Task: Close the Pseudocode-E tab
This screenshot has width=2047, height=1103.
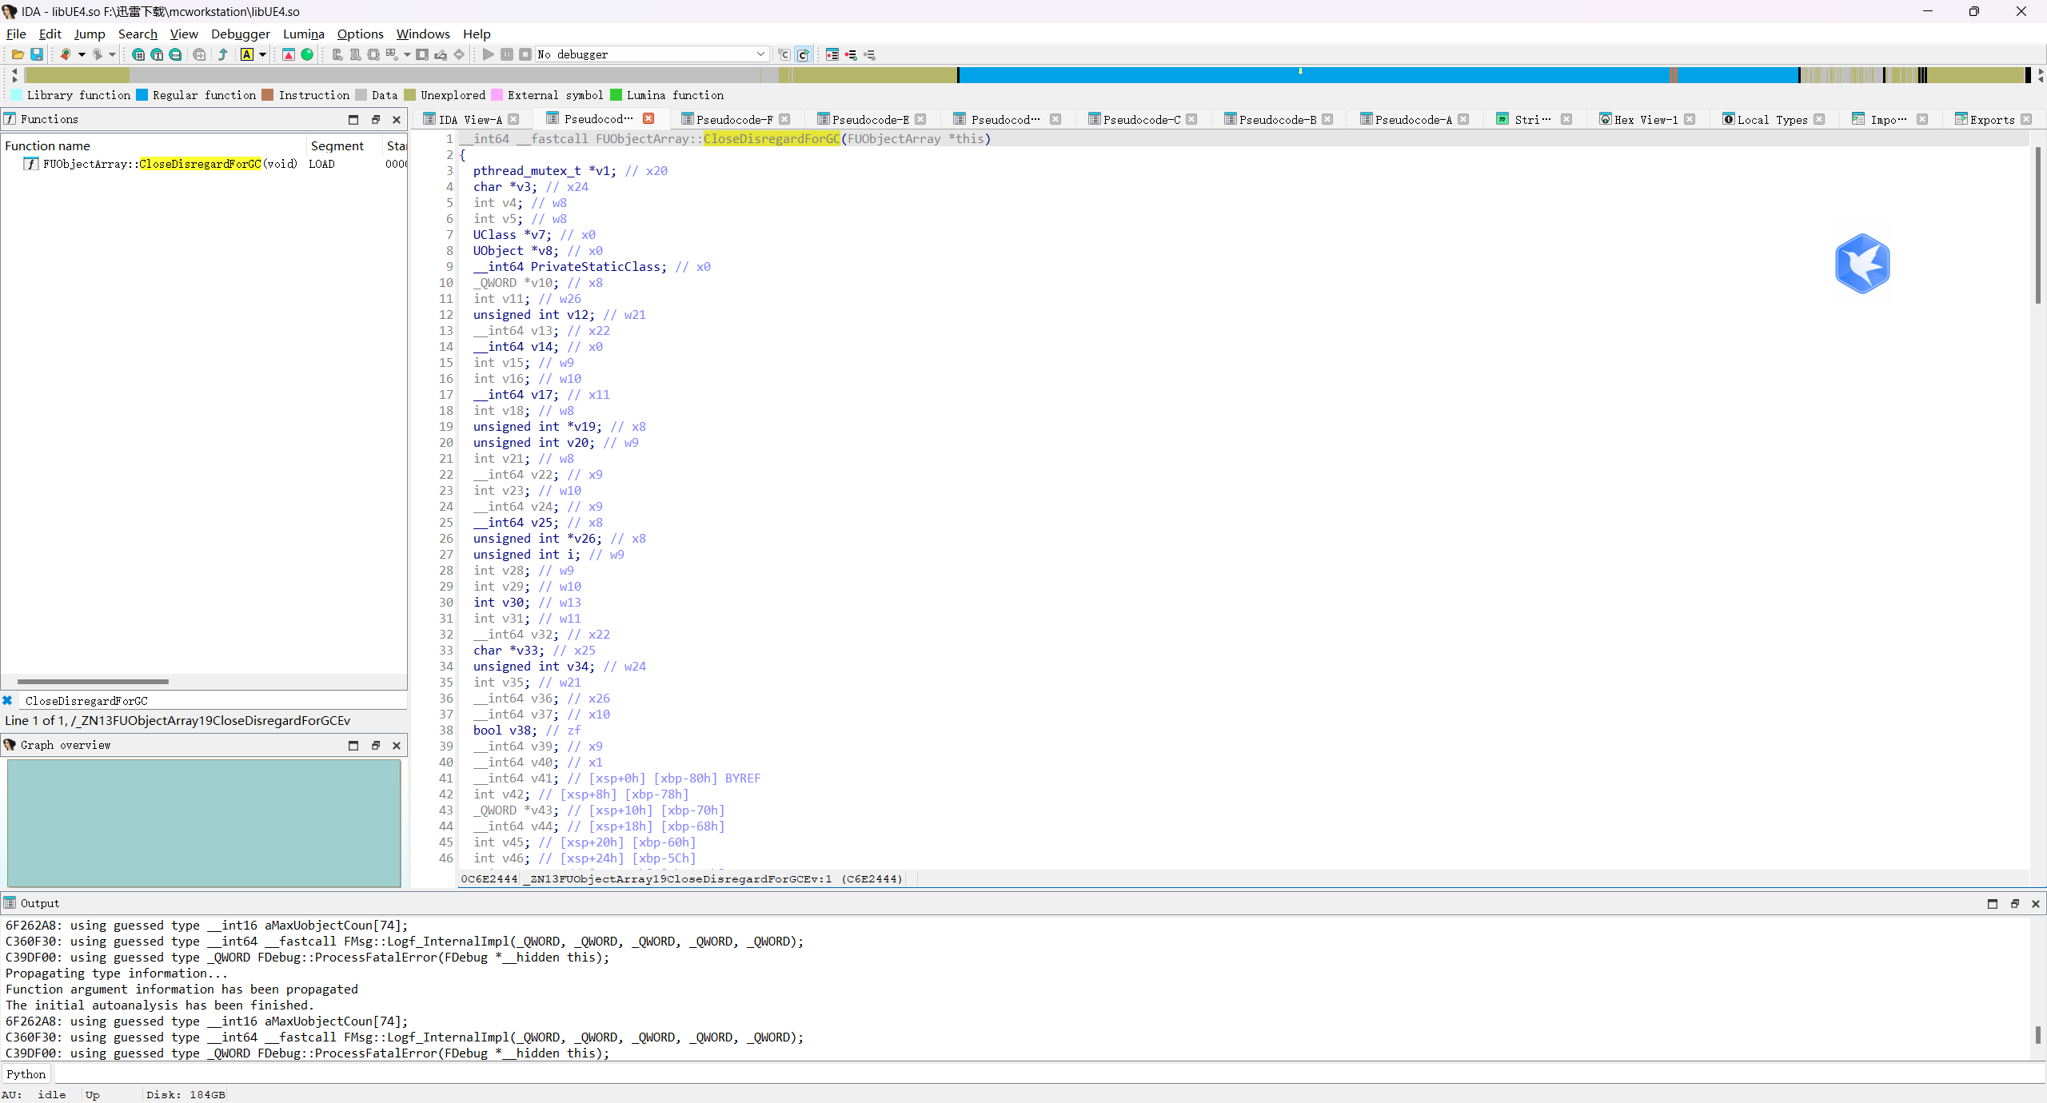Action: point(920,119)
